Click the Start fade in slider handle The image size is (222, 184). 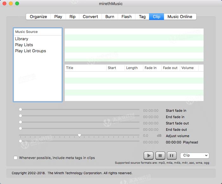[x=21, y=110]
